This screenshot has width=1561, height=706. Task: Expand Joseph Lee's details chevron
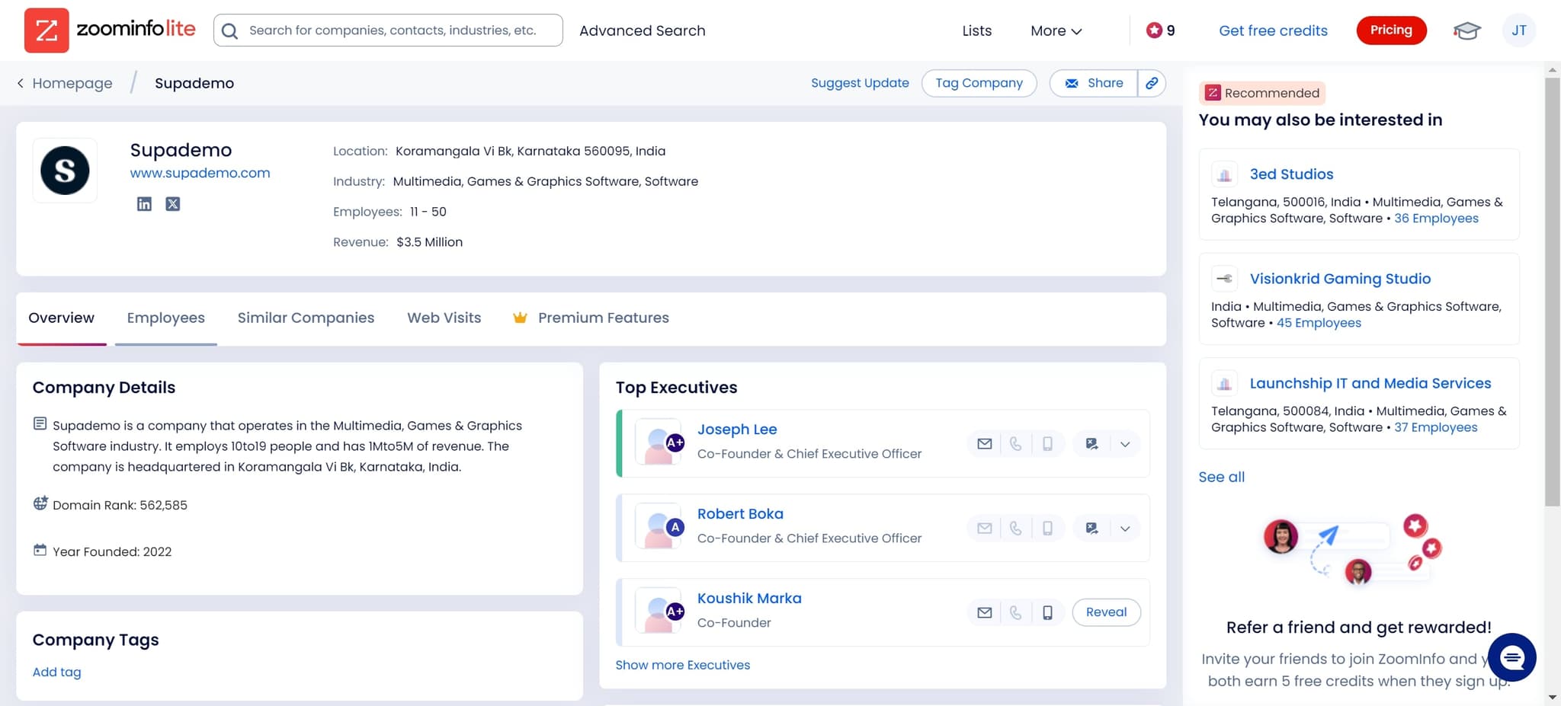1125,443
